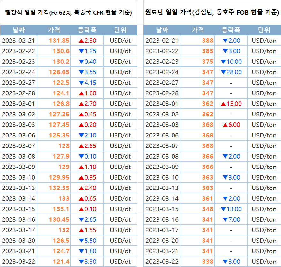Click the 가격 header in the coking coal table

click(198, 30)
